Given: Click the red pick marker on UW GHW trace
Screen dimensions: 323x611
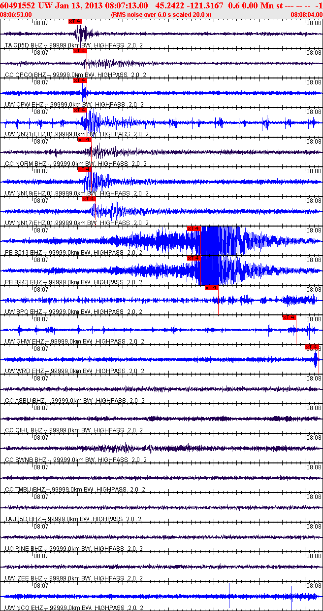Looking at the screenshot, I should [x=289, y=317].
